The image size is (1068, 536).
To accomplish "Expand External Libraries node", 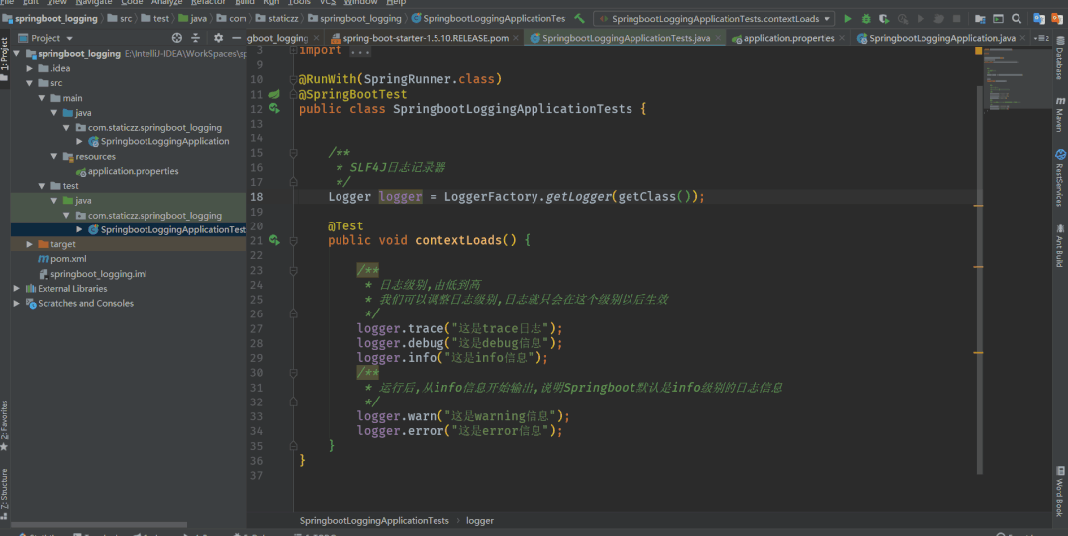I will [17, 289].
